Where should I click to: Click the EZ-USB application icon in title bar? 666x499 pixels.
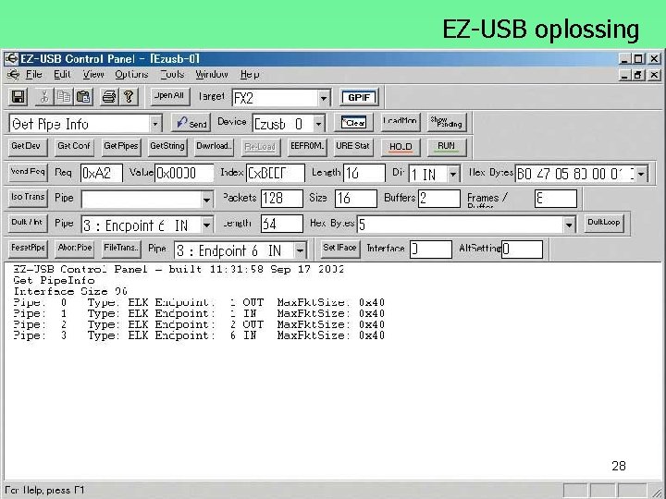(11, 58)
